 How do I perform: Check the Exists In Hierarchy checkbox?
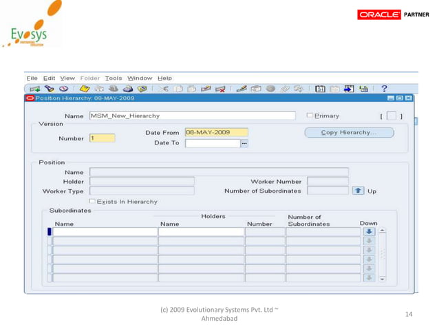[92, 202]
